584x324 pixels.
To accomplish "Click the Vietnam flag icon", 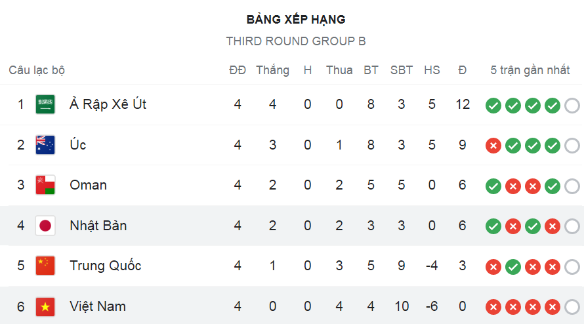I will (45, 306).
